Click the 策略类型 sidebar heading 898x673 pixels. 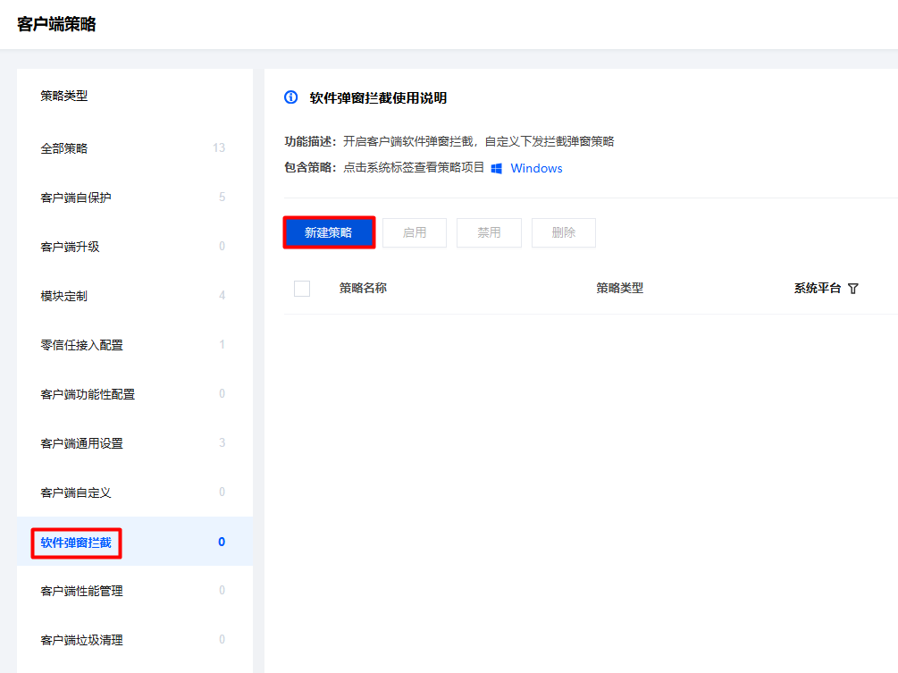click(x=64, y=96)
